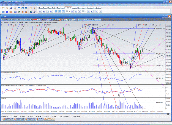Switch to the Basic Tools tab

click(43, 8)
